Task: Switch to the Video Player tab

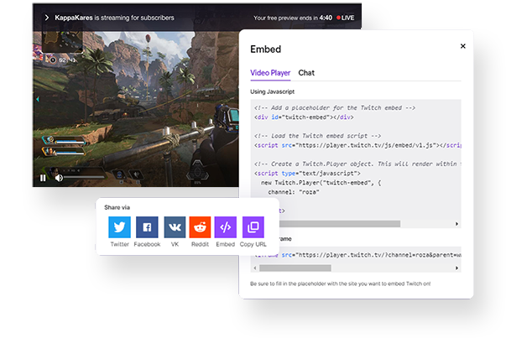Action: (269, 74)
